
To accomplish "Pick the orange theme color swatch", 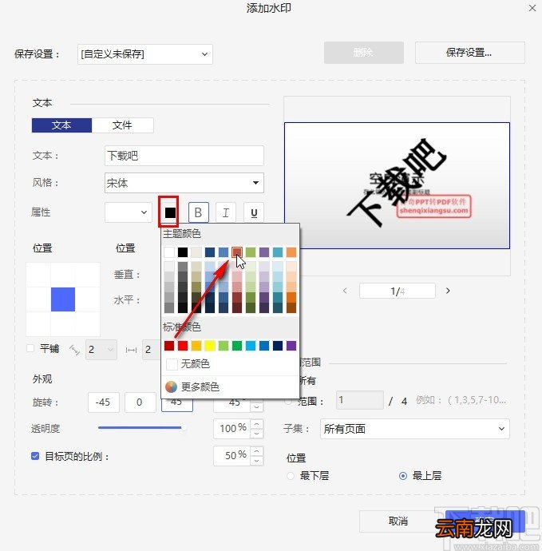I will [291, 252].
